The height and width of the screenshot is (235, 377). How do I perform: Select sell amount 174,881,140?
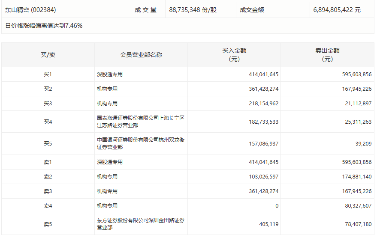357,177
